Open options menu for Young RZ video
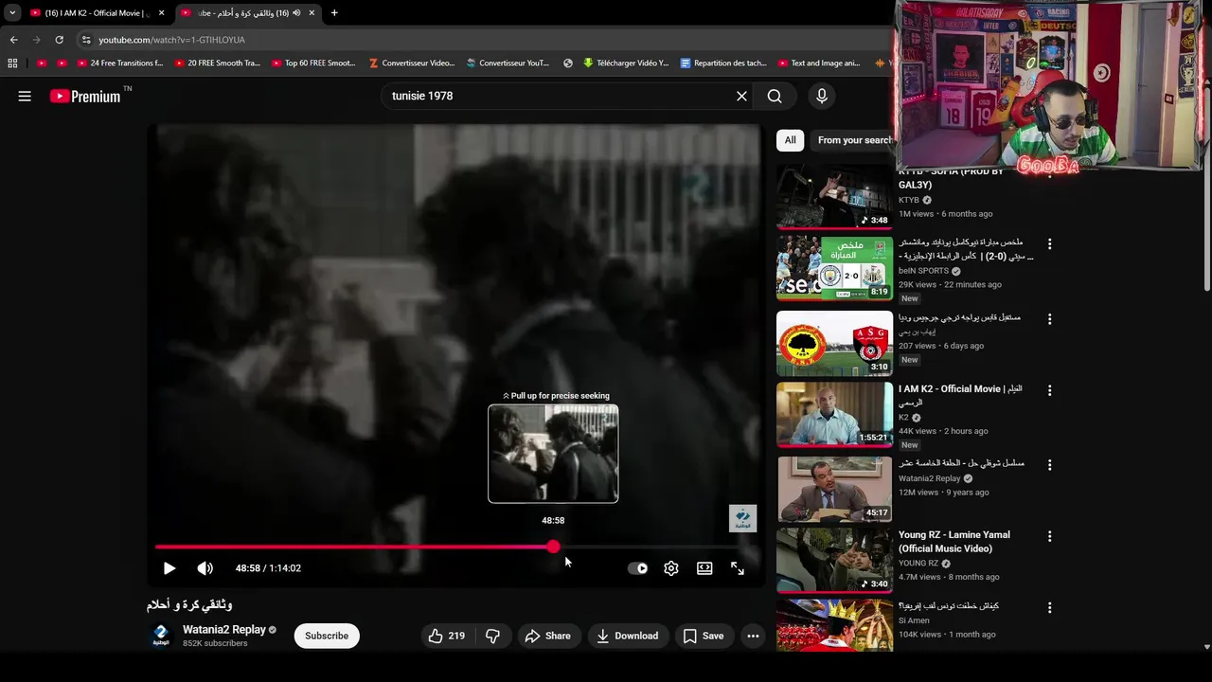The image size is (1212, 682). pyautogui.click(x=1049, y=536)
